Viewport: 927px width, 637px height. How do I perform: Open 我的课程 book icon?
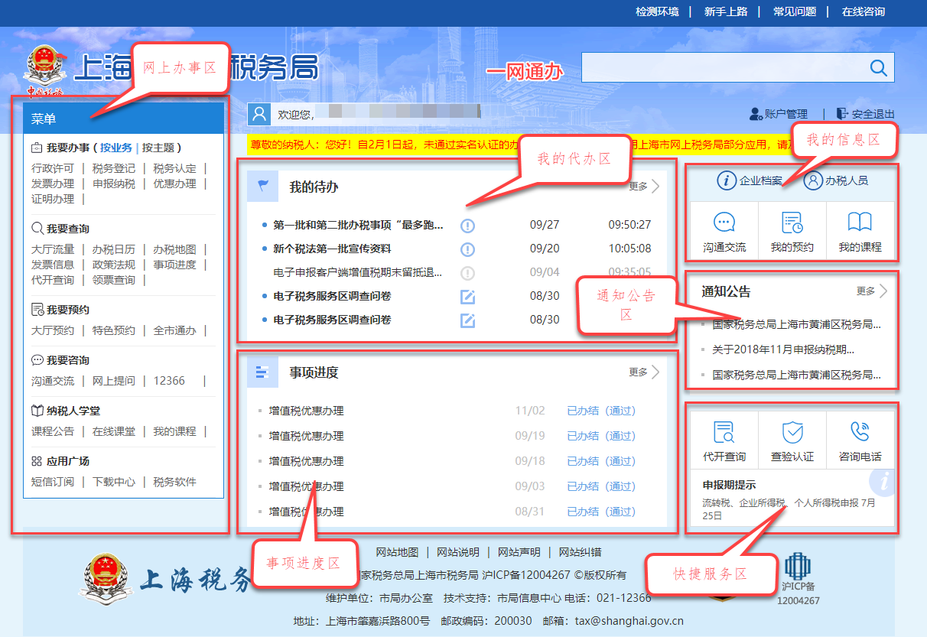point(860,223)
